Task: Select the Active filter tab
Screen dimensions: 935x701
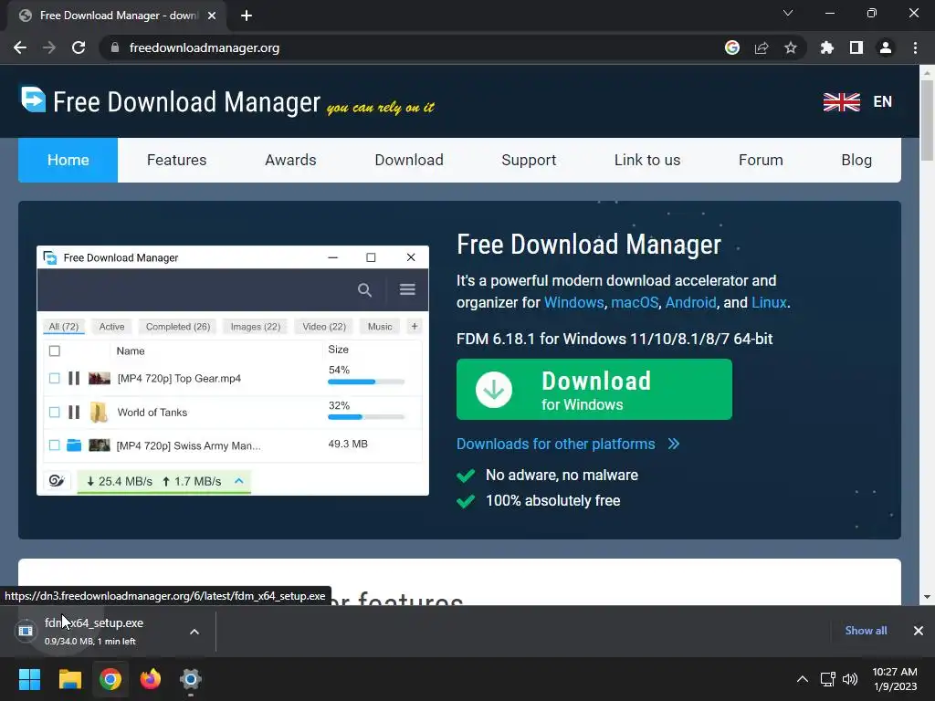Action: pos(111,327)
